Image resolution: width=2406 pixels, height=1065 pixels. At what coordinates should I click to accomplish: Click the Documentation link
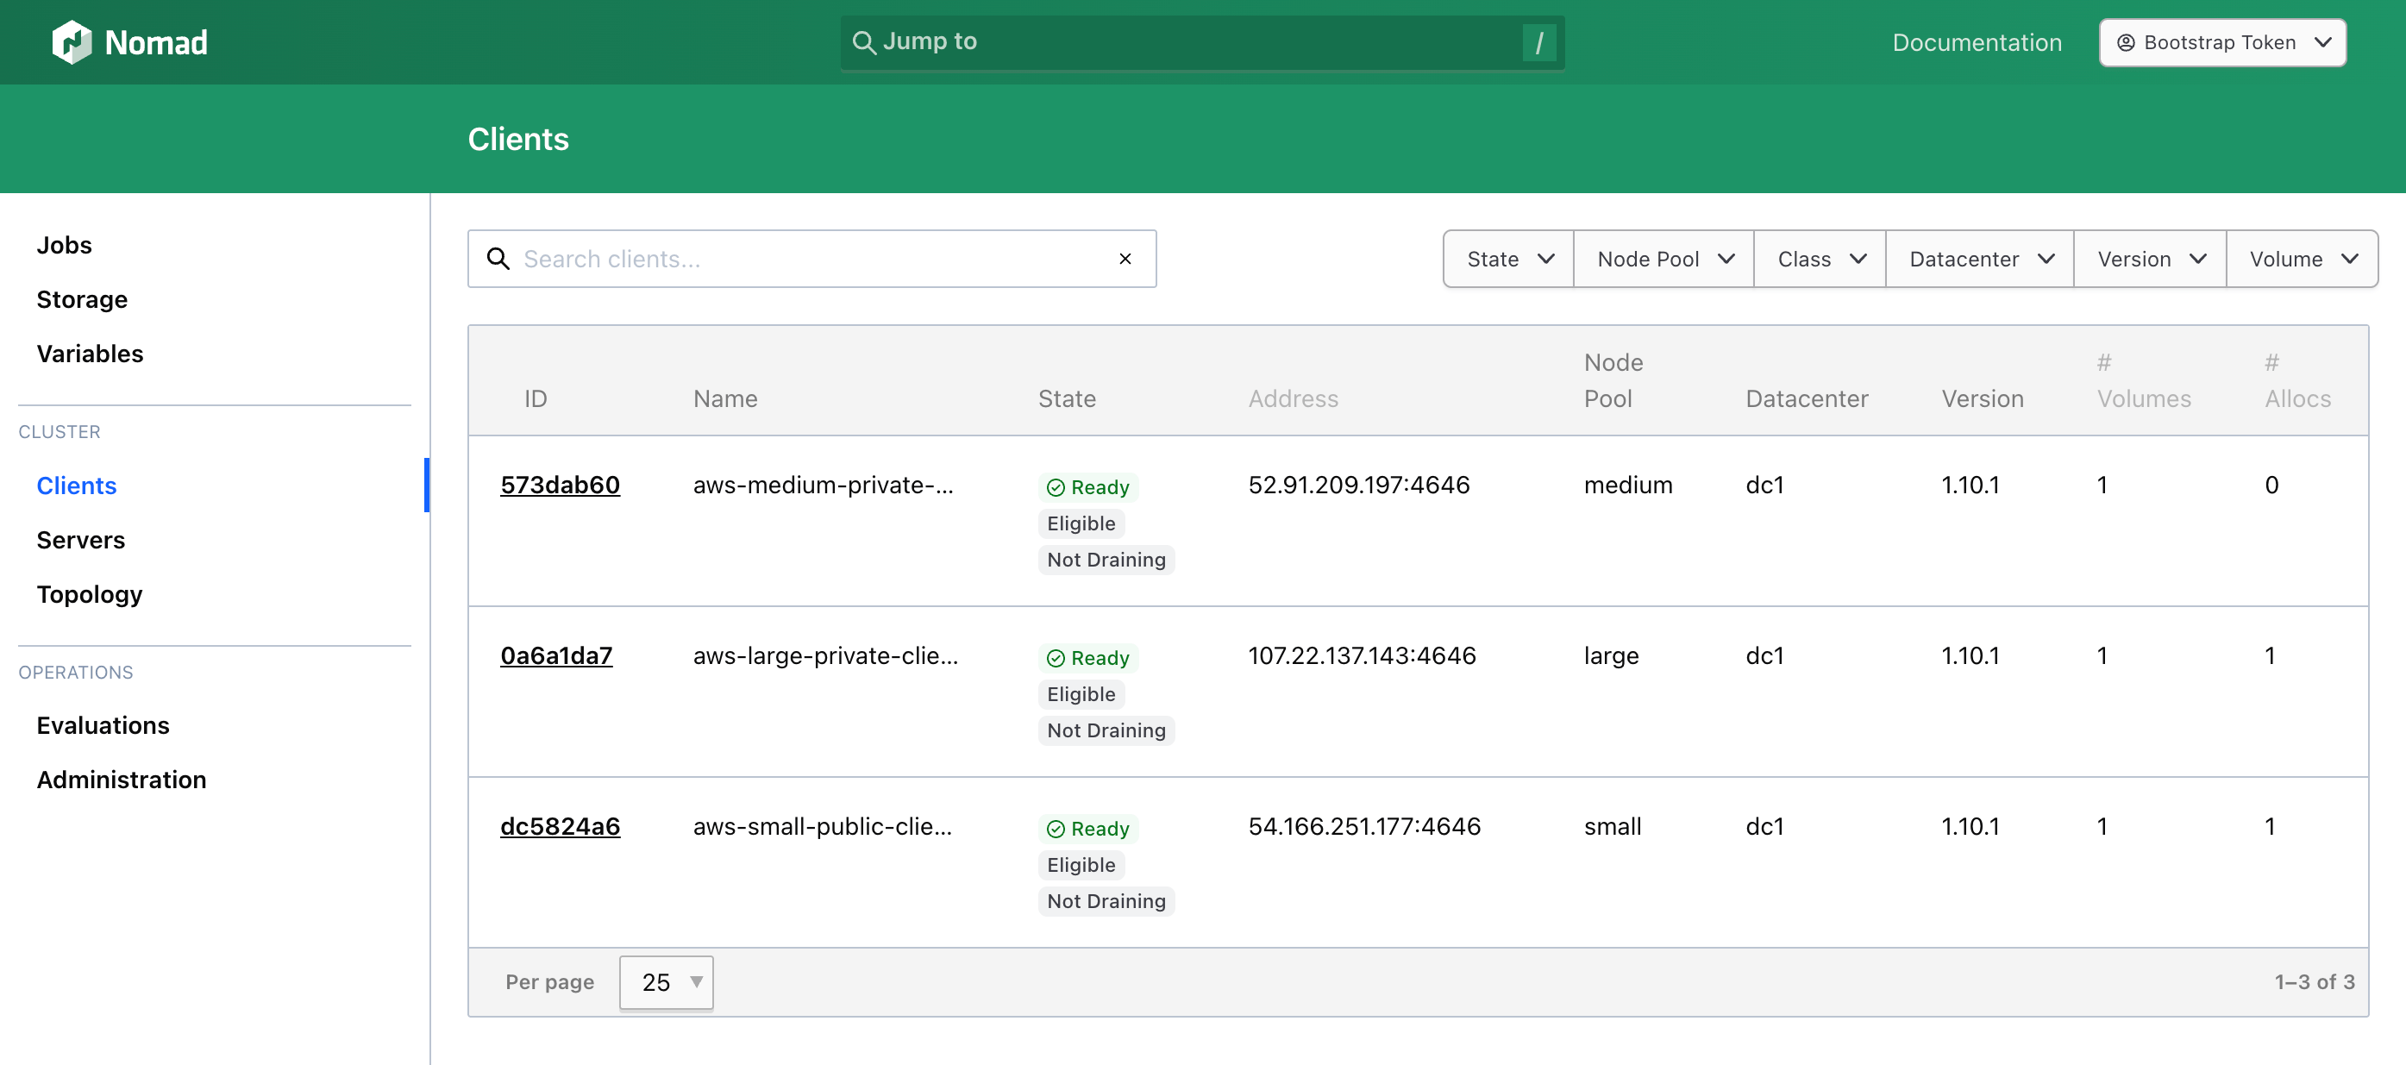(1977, 42)
